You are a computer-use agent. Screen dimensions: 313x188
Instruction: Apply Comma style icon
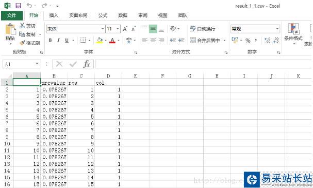click(256, 41)
